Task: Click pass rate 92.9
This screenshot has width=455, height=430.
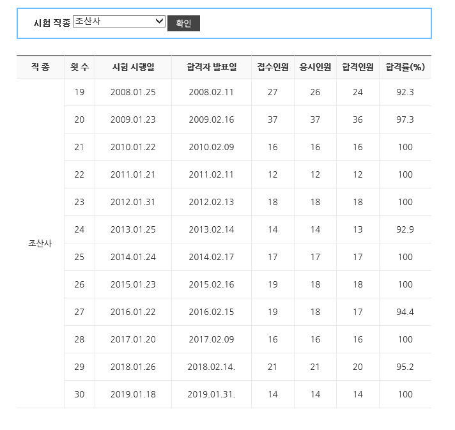Action: pos(405,229)
